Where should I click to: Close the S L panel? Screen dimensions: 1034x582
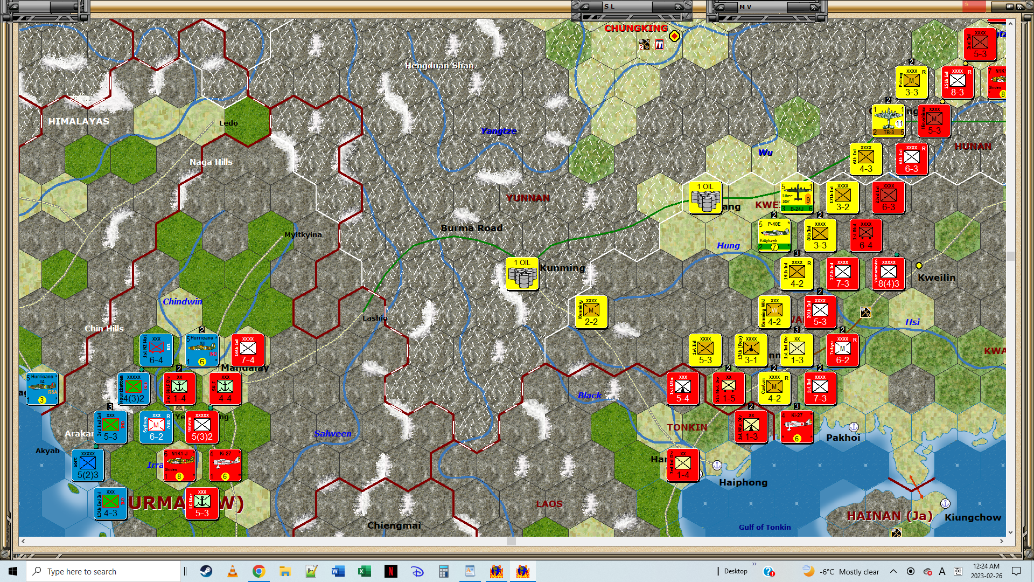pos(679,6)
